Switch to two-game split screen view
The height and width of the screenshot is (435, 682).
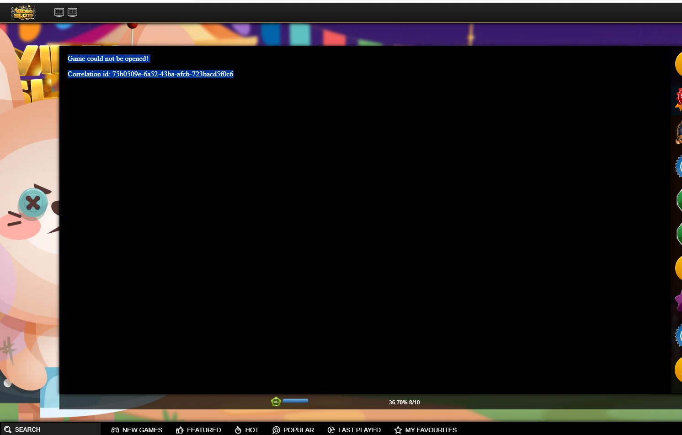pos(59,12)
